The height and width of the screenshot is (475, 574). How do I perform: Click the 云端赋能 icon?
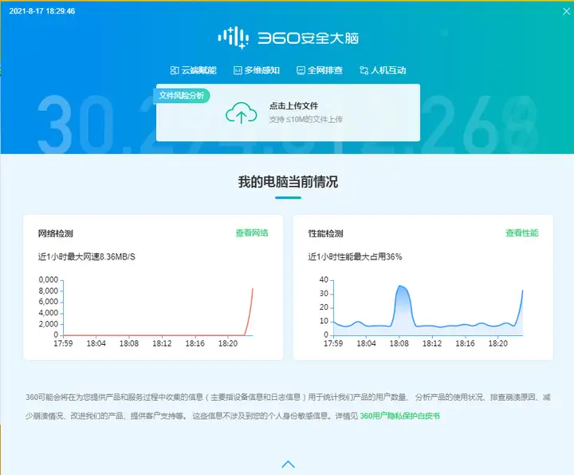pyautogui.click(x=175, y=70)
